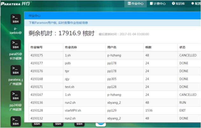Viewport: 201px width, 128px height.
Task: Click the Paratera 并行 logo
Action: click(16, 3)
